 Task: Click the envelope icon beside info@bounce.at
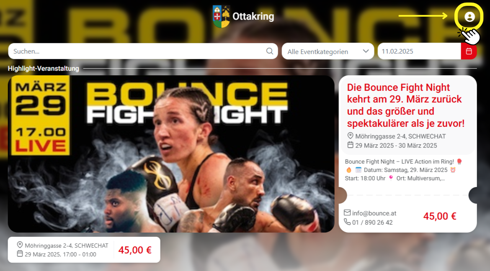click(x=347, y=212)
